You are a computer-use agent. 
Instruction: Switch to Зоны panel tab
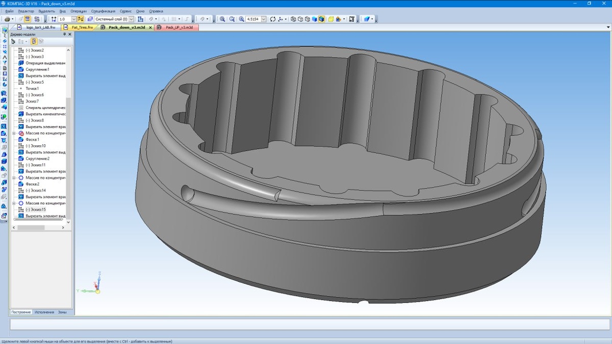point(62,312)
